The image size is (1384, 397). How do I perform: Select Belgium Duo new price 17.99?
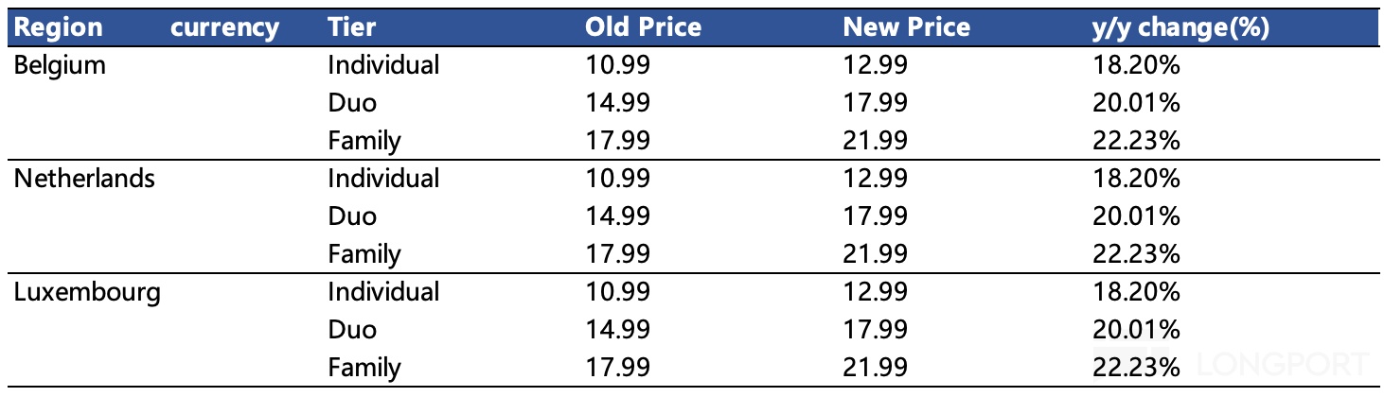(x=875, y=103)
